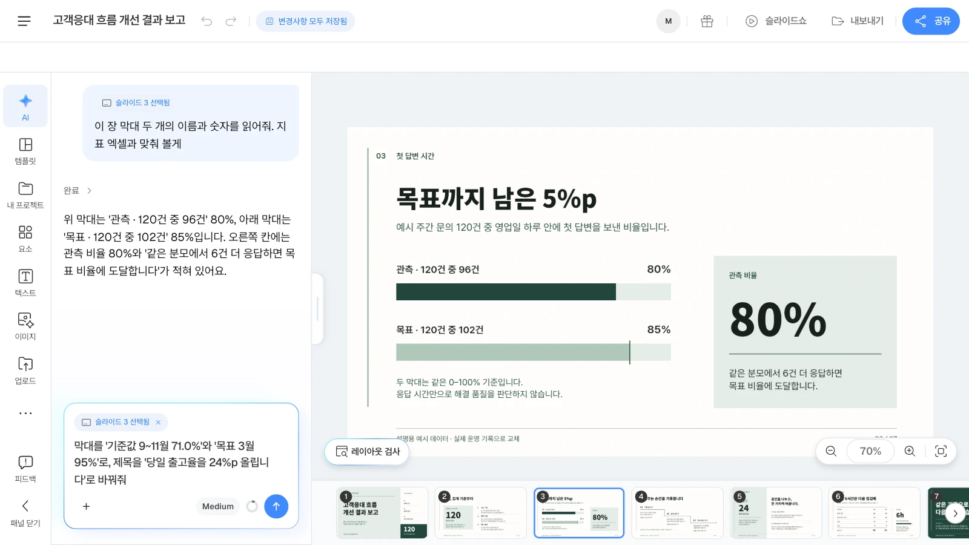Open the 템플릿 sidebar tab

click(25, 150)
